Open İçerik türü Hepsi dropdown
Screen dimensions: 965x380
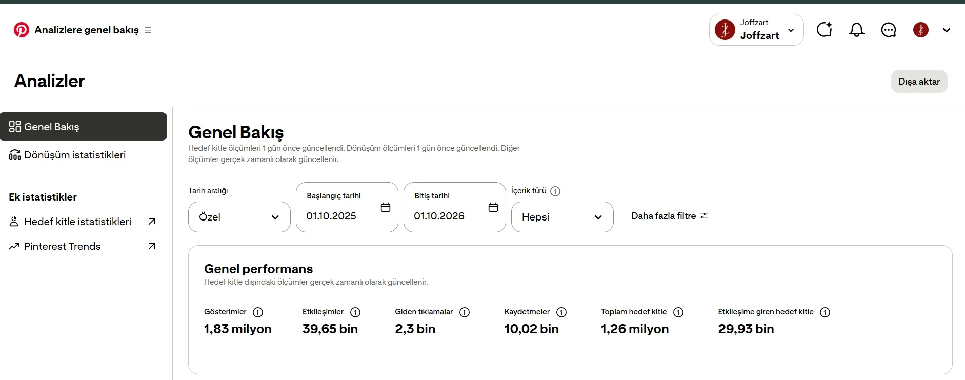click(562, 217)
